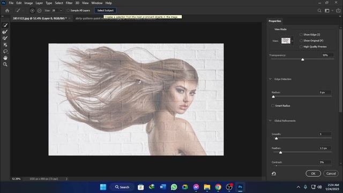The width and height of the screenshot is (343, 193).
Task: Open the Image menu
Action: [28, 3]
